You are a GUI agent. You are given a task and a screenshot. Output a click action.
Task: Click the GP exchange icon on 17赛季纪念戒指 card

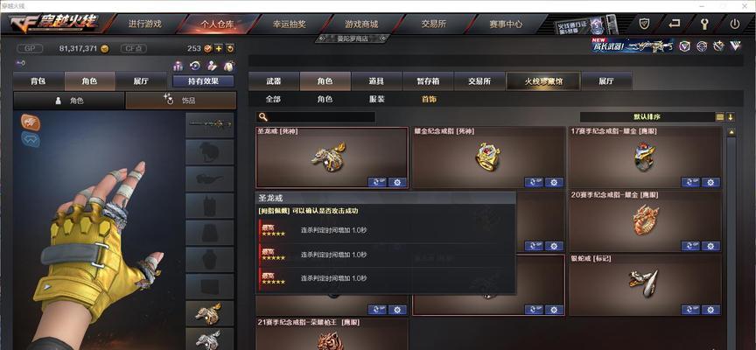click(x=690, y=182)
